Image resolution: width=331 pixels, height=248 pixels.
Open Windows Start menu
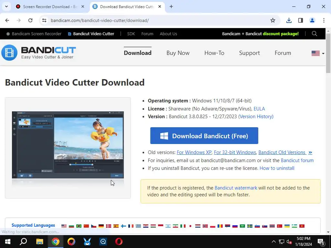click(x=8, y=242)
